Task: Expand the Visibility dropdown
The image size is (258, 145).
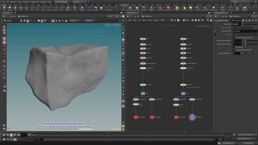Action: (x=90, y=21)
